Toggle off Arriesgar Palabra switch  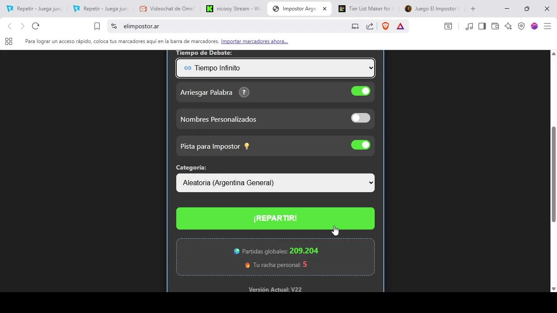pos(361,91)
